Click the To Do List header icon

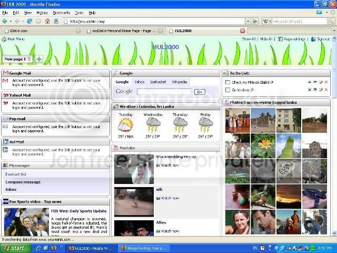coord(226,73)
